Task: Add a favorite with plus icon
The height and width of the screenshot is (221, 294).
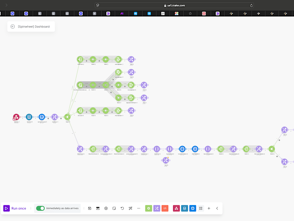Action: pos(209,208)
